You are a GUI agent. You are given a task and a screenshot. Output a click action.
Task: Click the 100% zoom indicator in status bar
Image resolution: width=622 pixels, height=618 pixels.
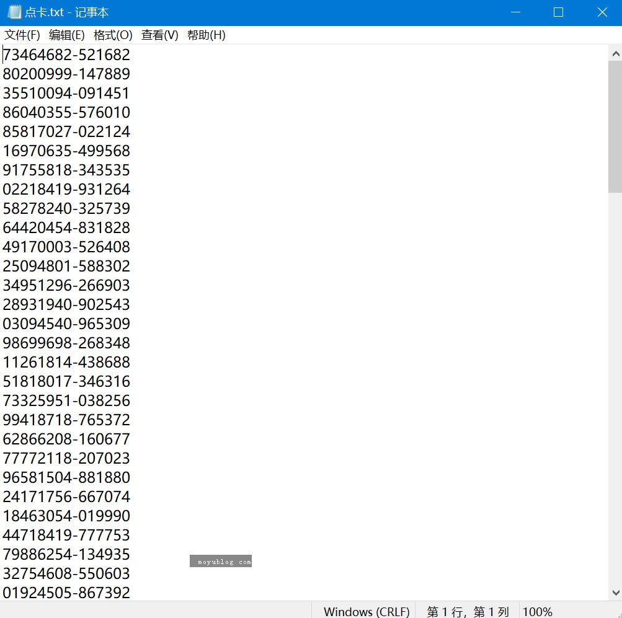pos(537,611)
